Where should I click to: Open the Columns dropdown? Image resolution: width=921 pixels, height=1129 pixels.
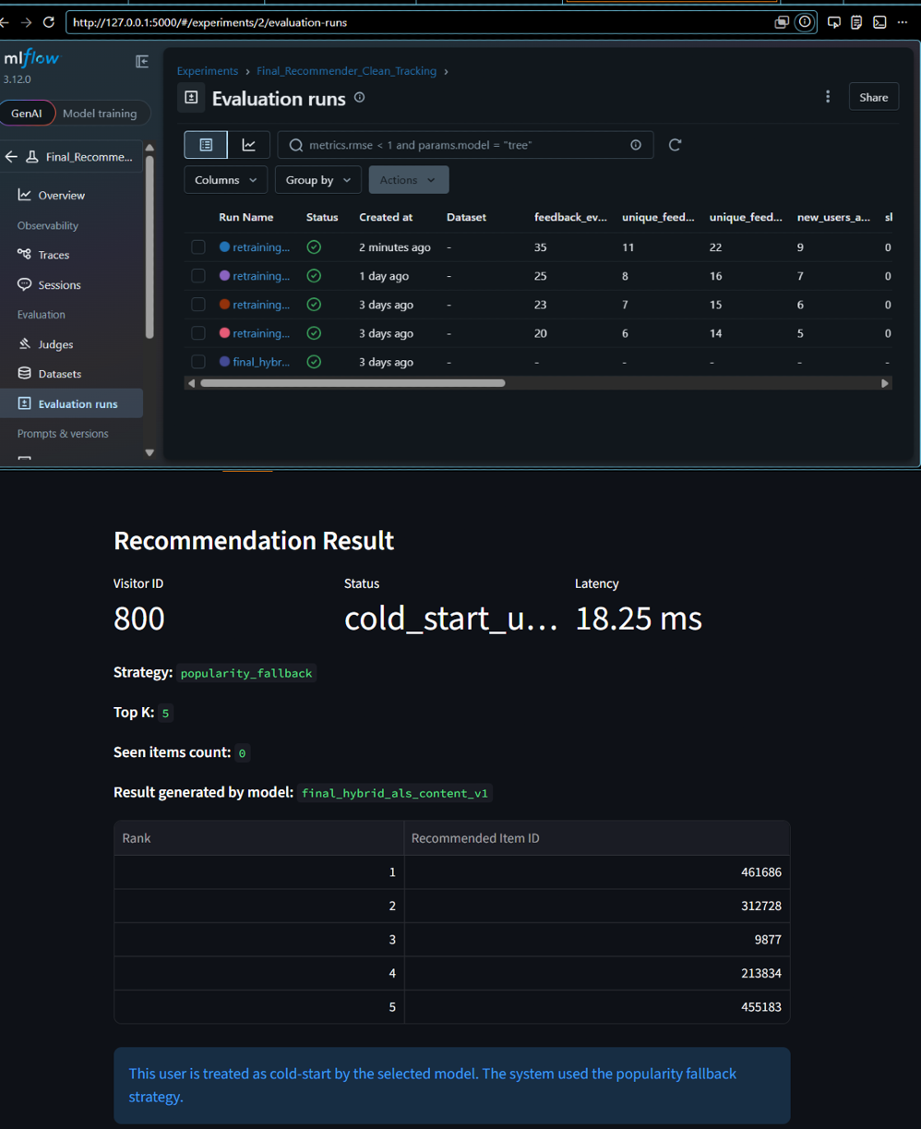226,180
